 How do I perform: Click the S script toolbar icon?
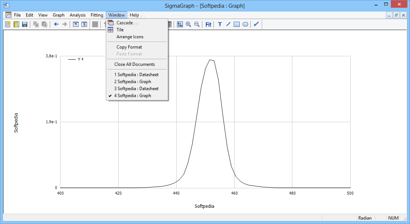click(84, 24)
